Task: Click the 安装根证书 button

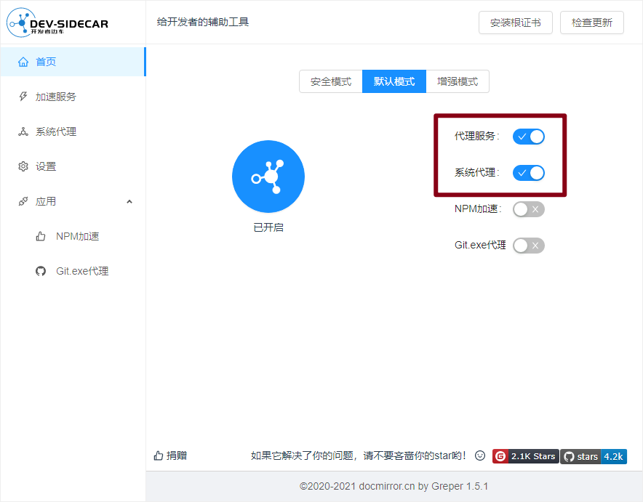Action: pos(516,23)
